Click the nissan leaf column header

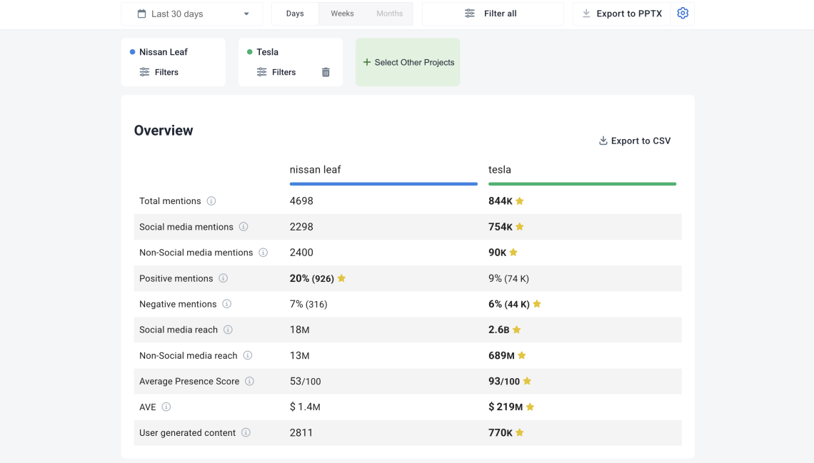click(x=315, y=170)
